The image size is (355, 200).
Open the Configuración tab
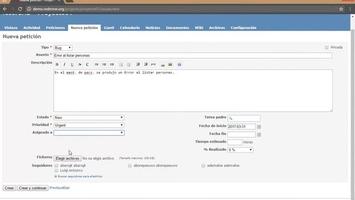[x=244, y=28]
